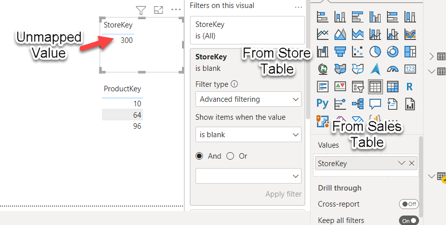Open StoreKey field dropdown arrow in Values
Viewport: 446px width, 225px height.
[x=401, y=163]
